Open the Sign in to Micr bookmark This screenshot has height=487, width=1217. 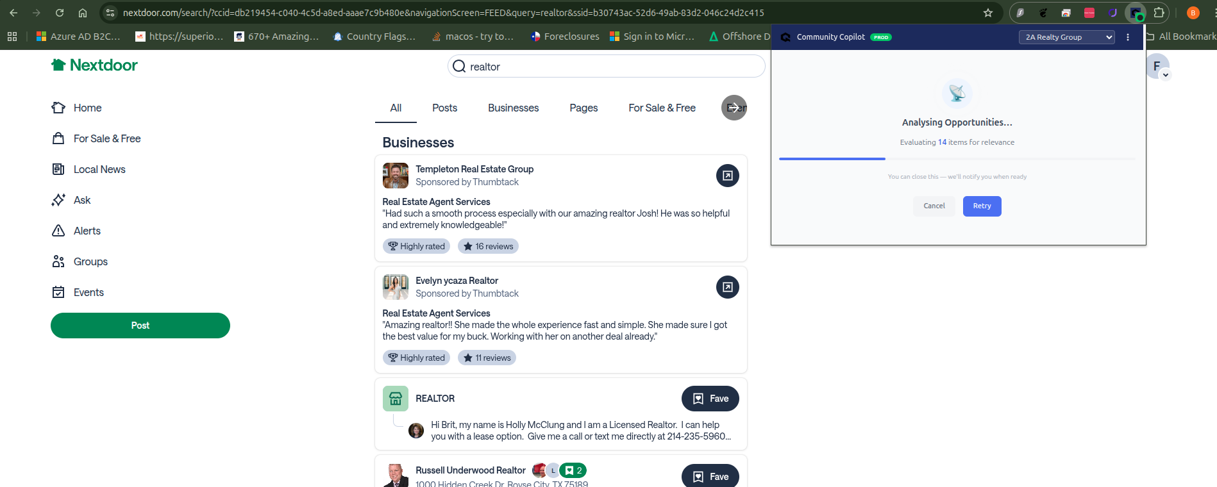click(652, 37)
